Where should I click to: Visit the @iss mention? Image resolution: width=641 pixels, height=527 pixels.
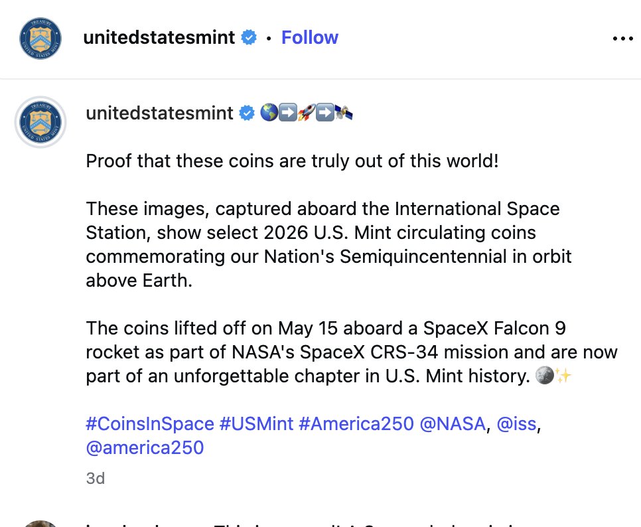(516, 423)
